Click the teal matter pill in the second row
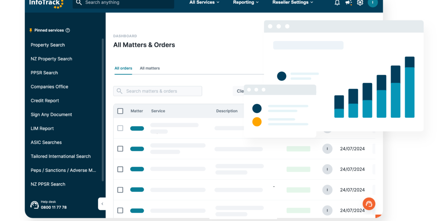The width and height of the screenshot is (443, 221). 137,149
